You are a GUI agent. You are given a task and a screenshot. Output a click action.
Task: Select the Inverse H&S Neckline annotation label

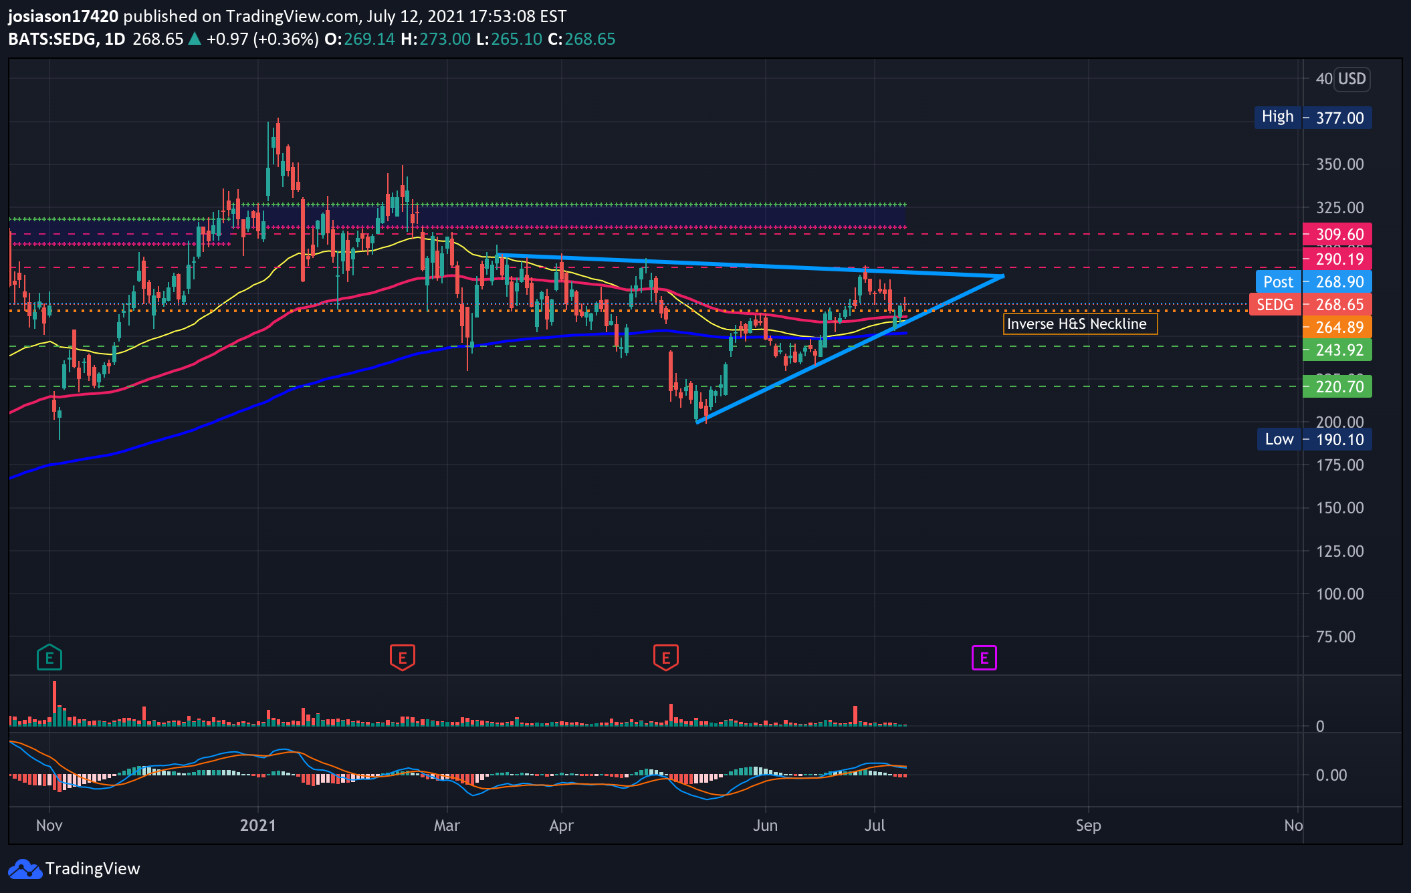(x=1080, y=324)
